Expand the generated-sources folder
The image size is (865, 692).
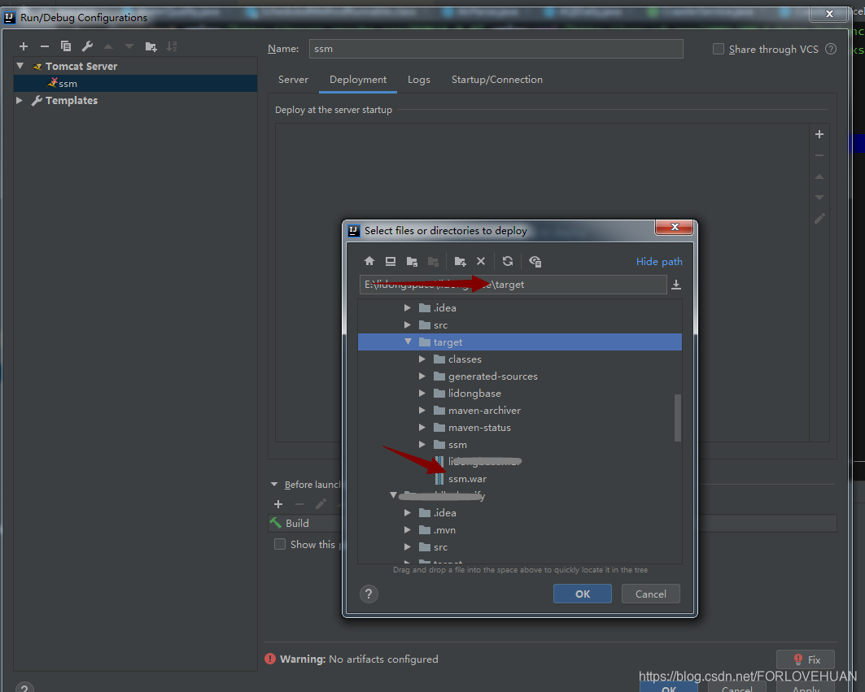tap(422, 376)
